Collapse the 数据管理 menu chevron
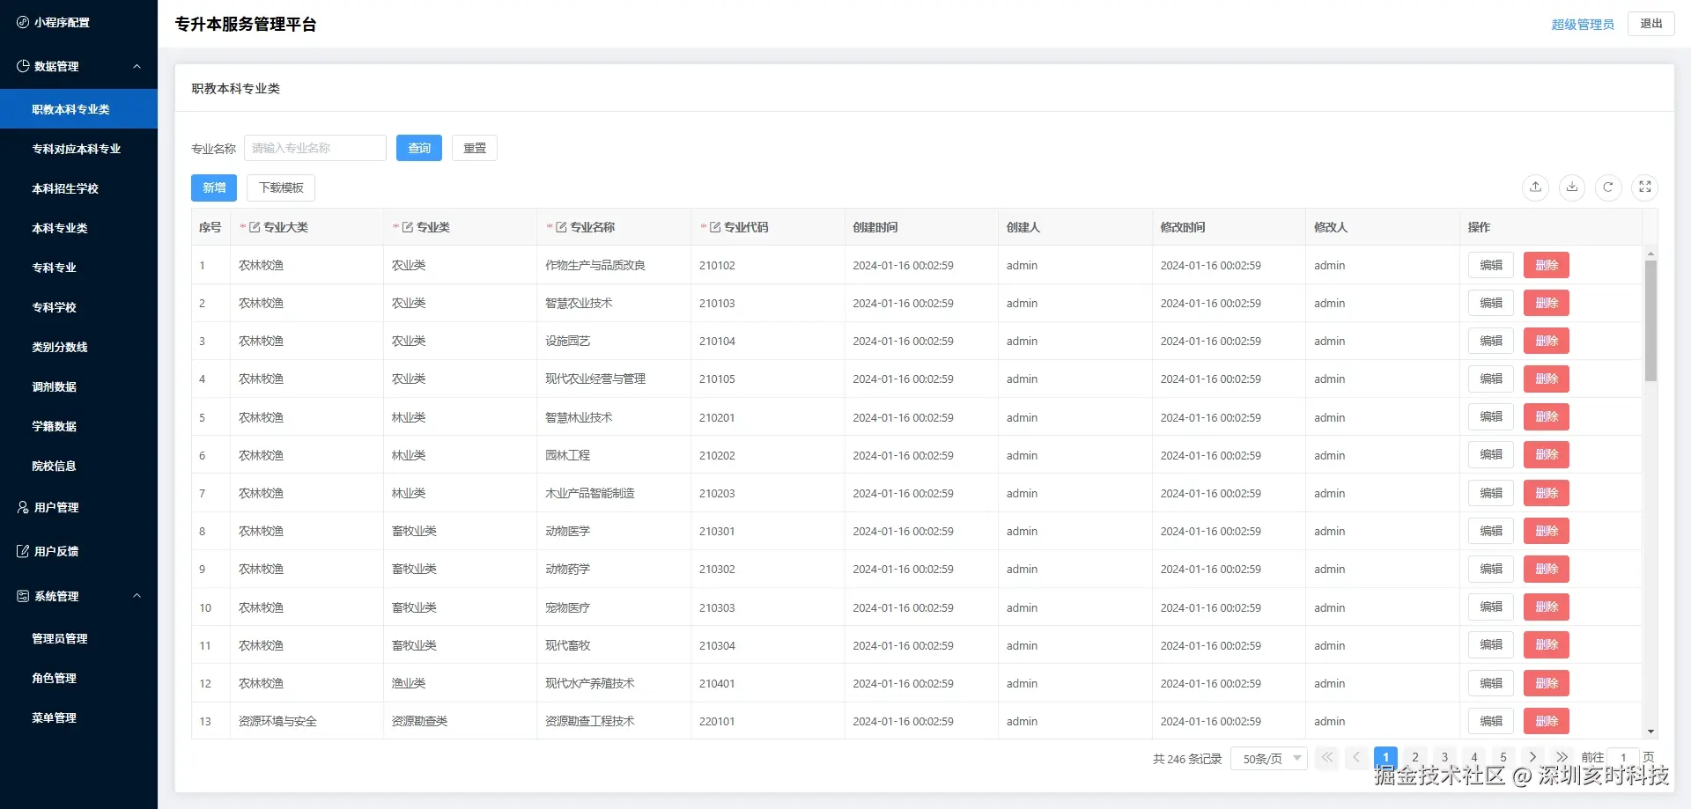Viewport: 1691px width, 809px height. pos(137,66)
